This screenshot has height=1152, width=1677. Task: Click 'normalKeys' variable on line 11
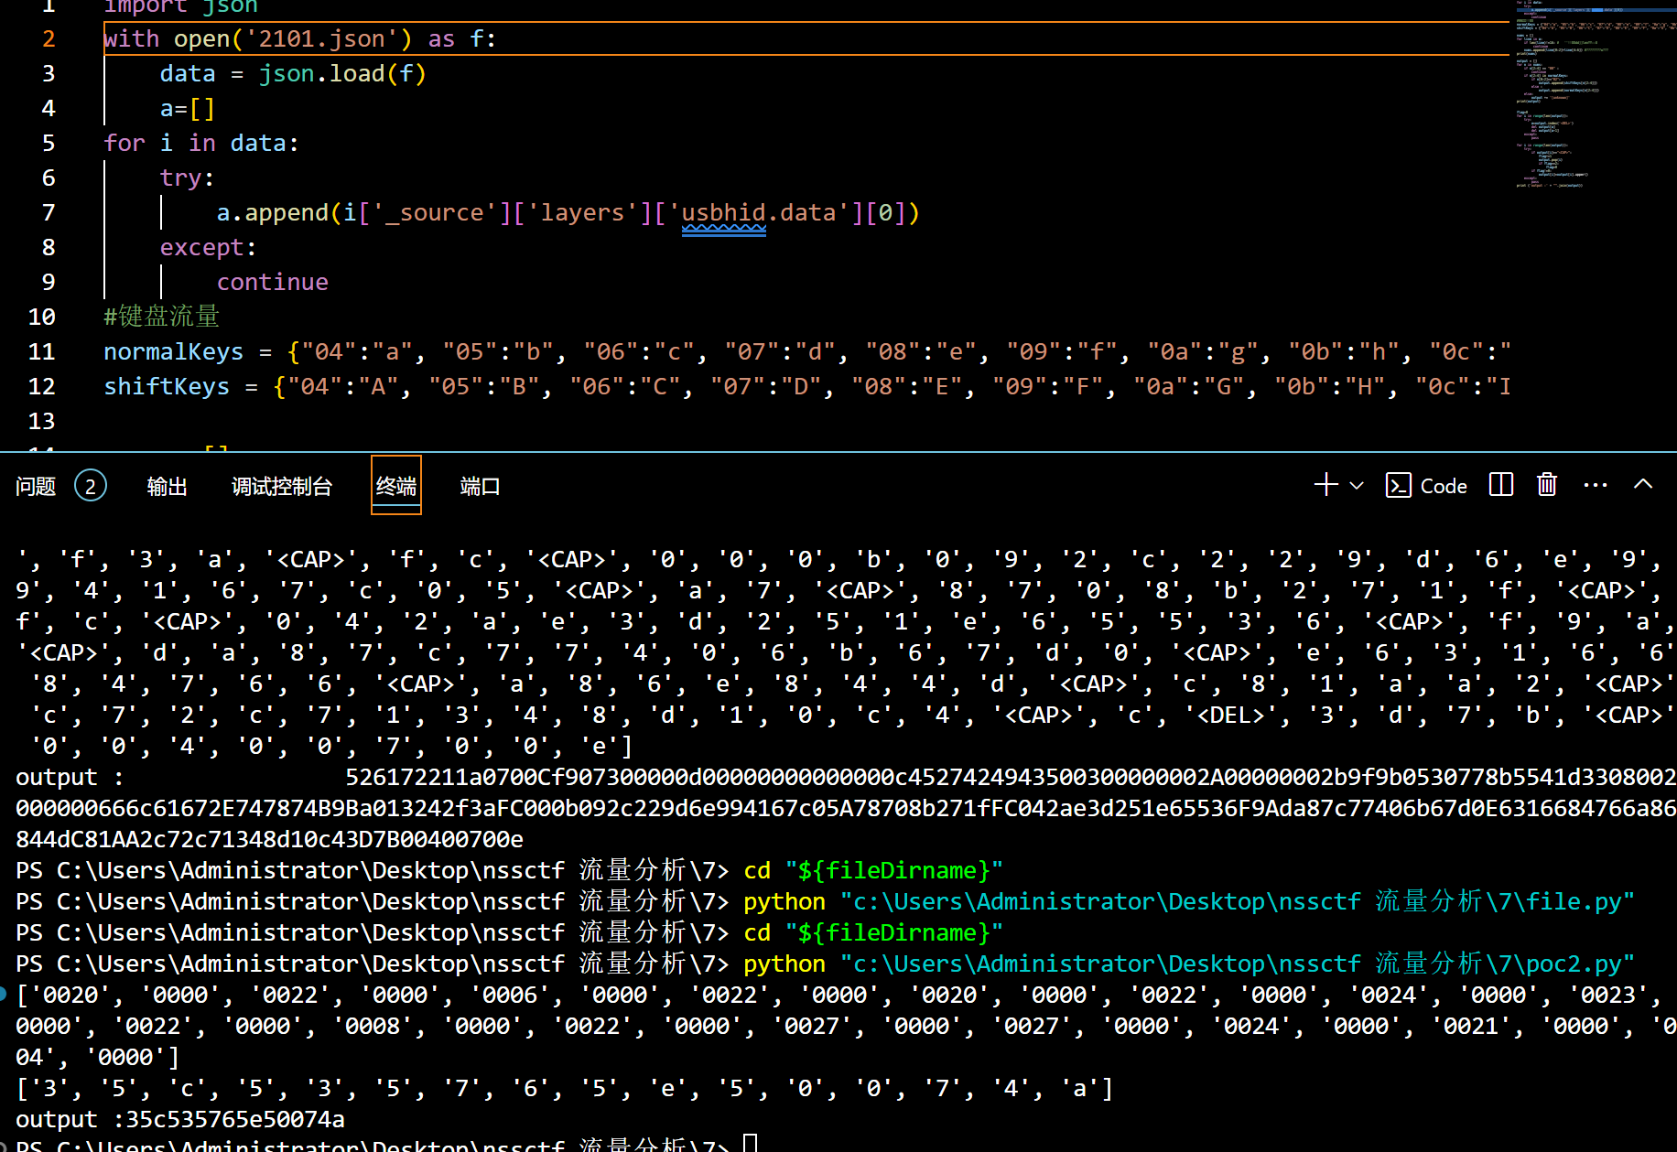174,351
